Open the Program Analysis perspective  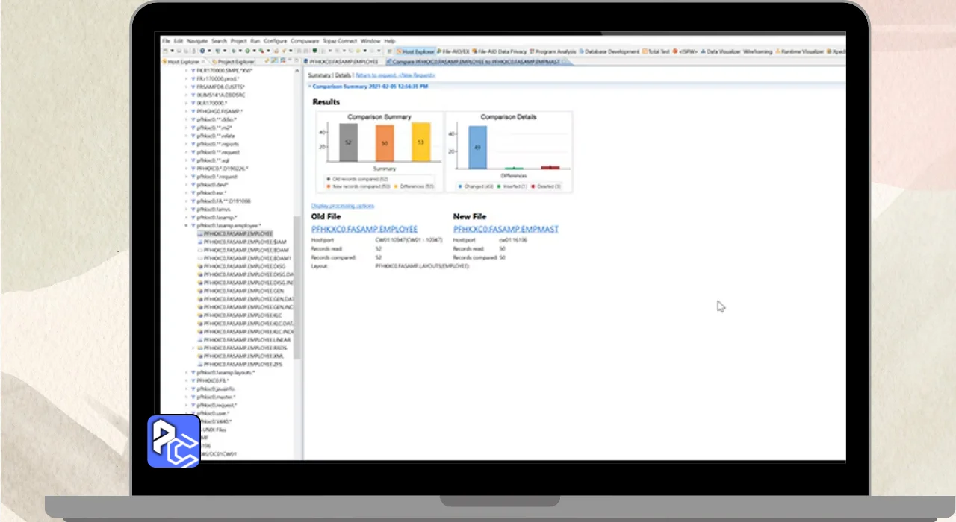pyautogui.click(x=553, y=51)
